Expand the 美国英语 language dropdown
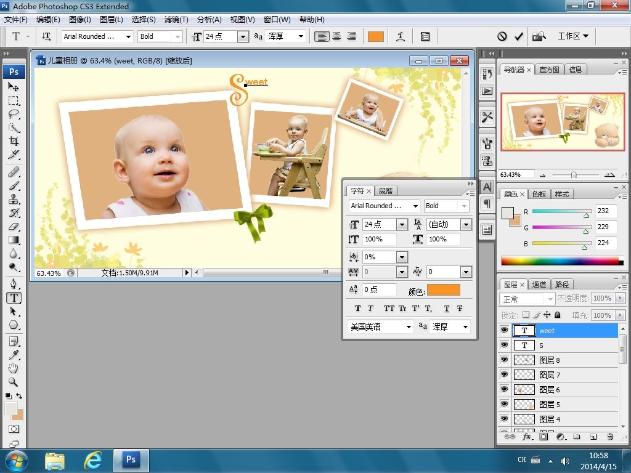 (x=408, y=327)
